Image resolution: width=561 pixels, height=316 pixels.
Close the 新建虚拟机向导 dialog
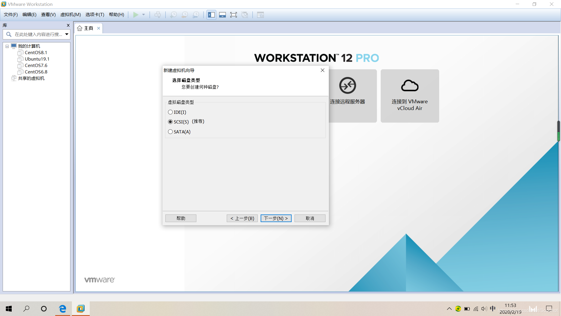pos(323,71)
